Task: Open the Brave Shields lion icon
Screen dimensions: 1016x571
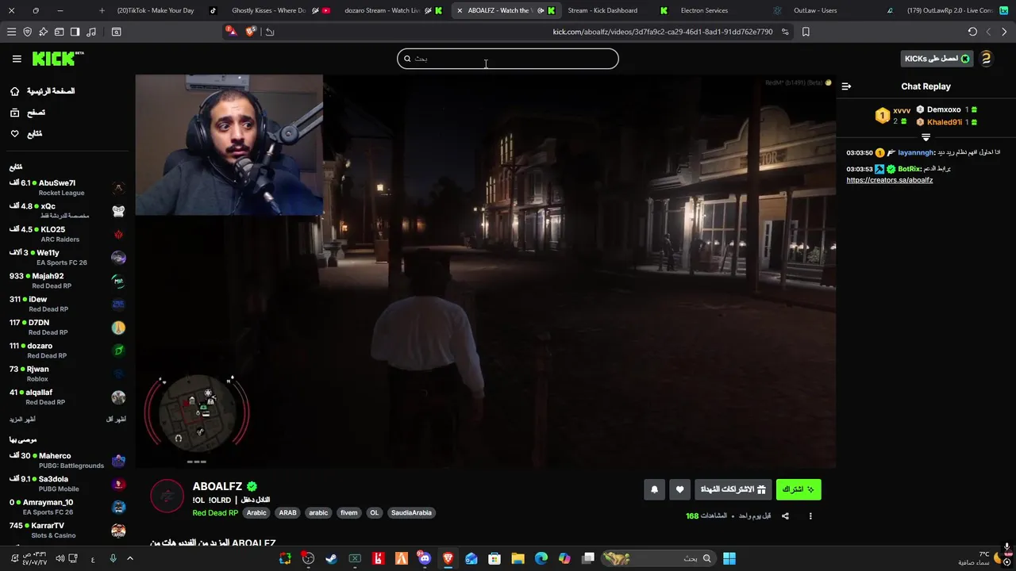Action: click(251, 32)
